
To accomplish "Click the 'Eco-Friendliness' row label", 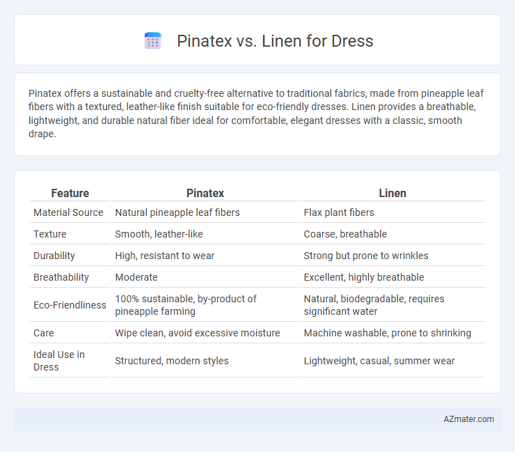I will (70, 305).
